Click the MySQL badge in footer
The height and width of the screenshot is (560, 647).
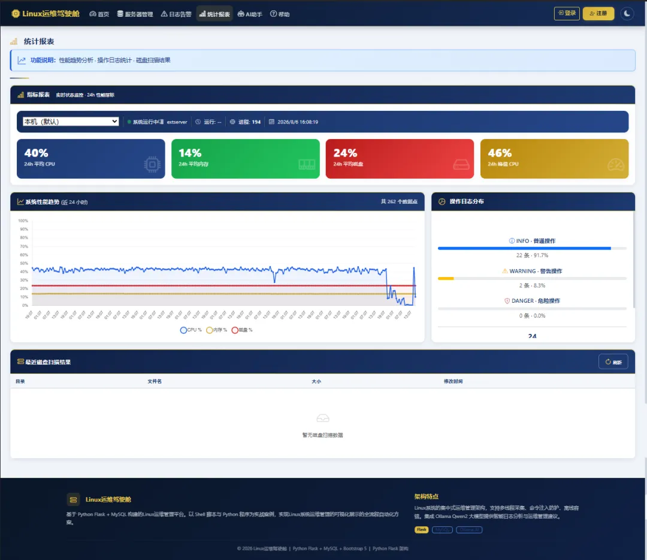coord(442,530)
